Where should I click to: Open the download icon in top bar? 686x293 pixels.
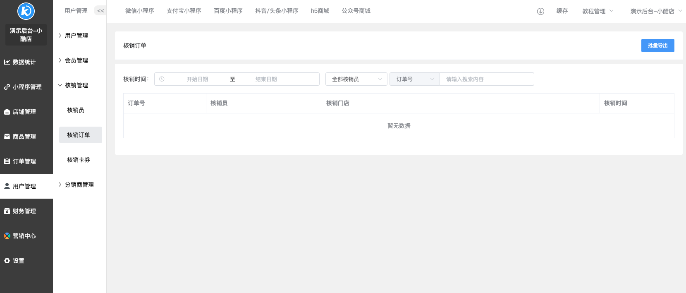point(540,11)
